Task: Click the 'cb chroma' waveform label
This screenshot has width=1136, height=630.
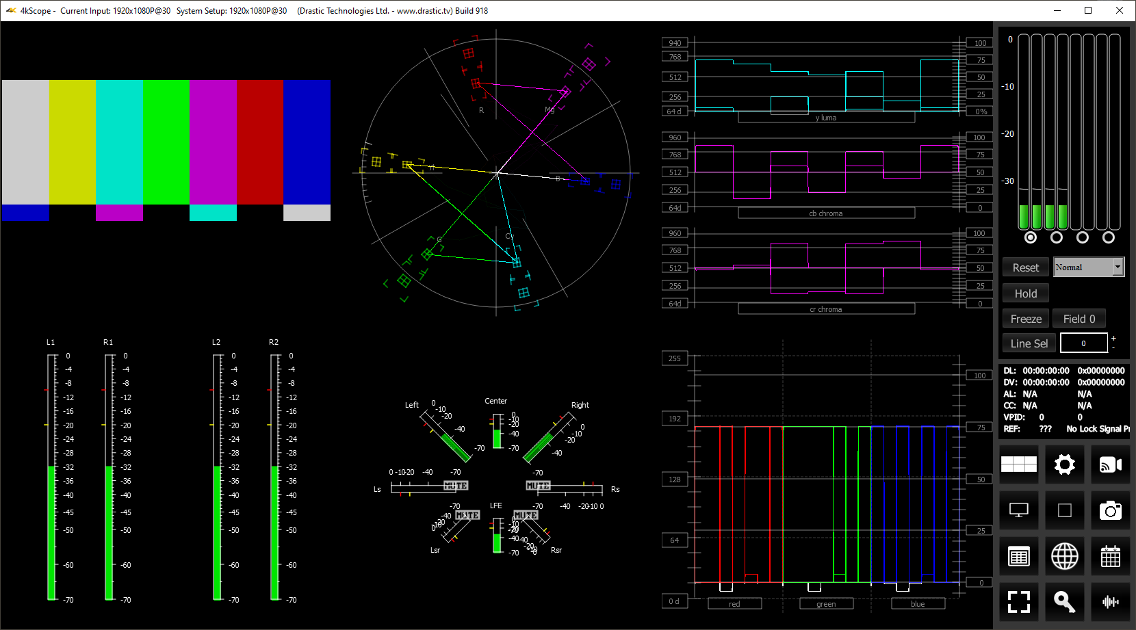Action: (x=826, y=213)
